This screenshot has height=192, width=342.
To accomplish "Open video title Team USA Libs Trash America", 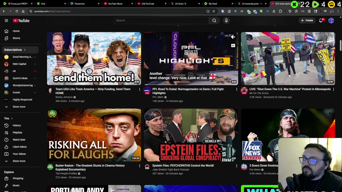I will pyautogui.click(x=93, y=91).
